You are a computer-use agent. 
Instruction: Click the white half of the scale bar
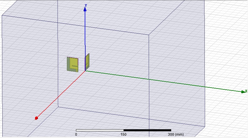click(100, 130)
